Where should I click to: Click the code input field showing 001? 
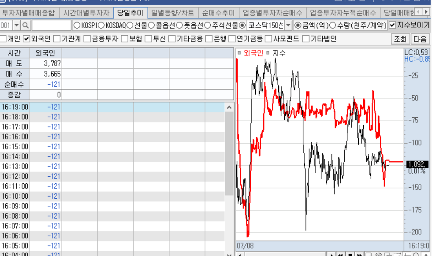(x=6, y=26)
